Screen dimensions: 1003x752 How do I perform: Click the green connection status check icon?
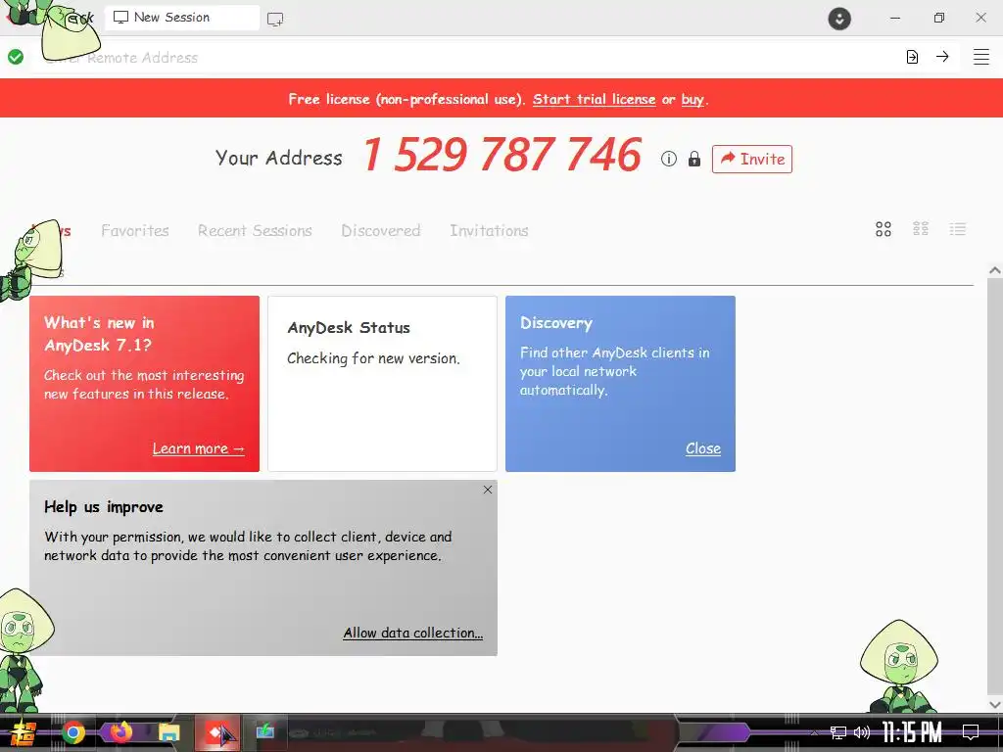coord(16,57)
